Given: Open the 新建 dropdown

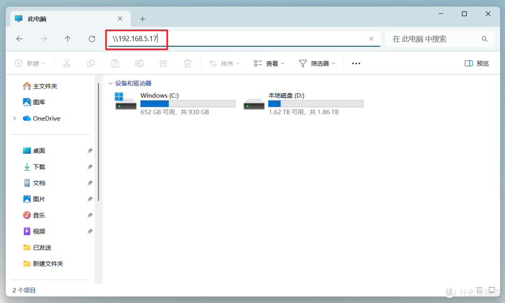Looking at the screenshot, I should pyautogui.click(x=30, y=64).
